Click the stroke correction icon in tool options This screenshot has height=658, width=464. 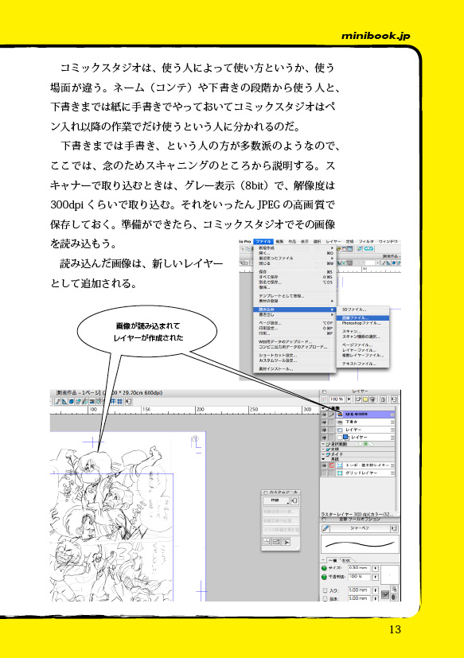385,596
